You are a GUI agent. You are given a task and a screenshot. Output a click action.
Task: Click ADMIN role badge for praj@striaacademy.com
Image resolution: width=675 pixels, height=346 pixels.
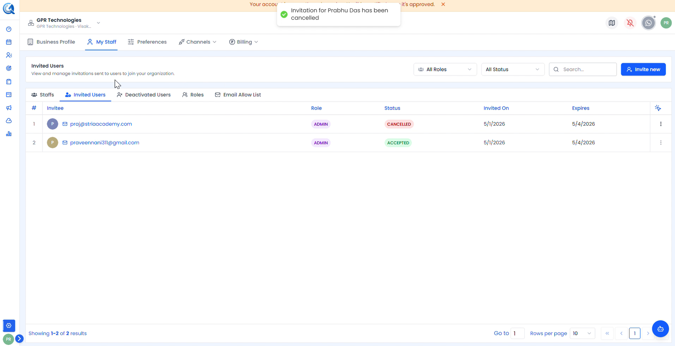tap(321, 124)
